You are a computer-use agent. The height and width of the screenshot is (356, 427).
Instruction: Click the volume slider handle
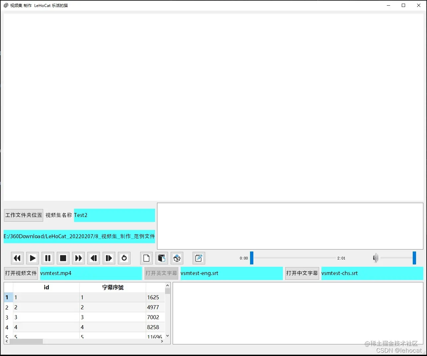(x=414, y=258)
